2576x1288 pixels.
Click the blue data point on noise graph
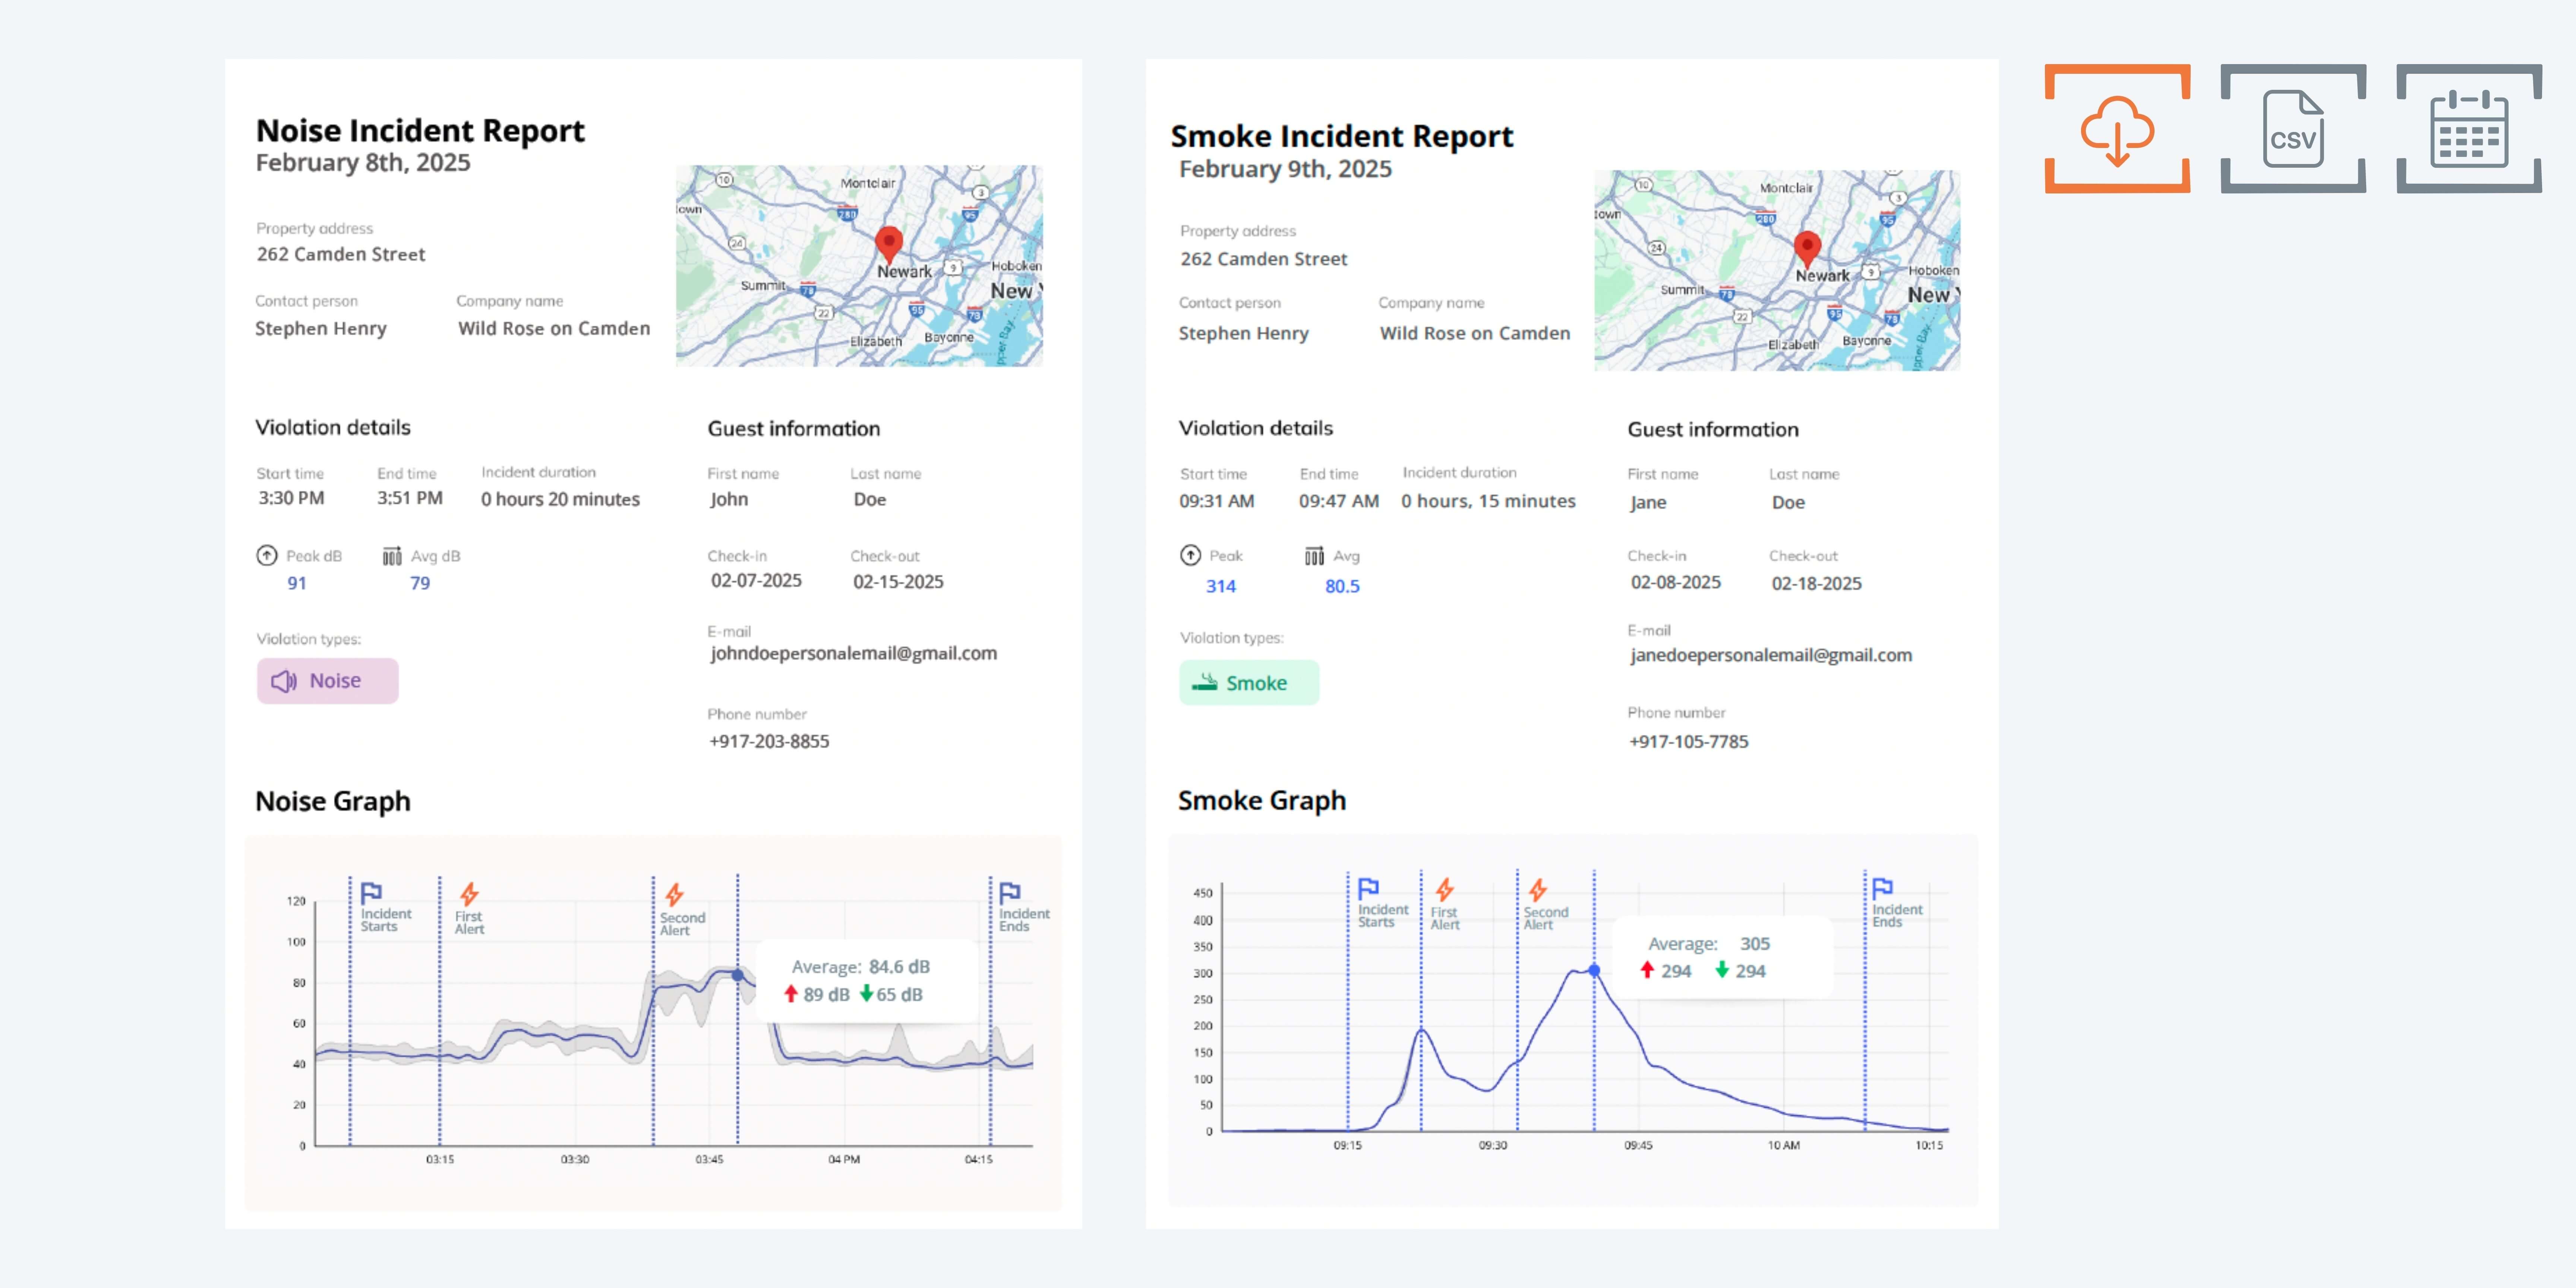coord(738,975)
